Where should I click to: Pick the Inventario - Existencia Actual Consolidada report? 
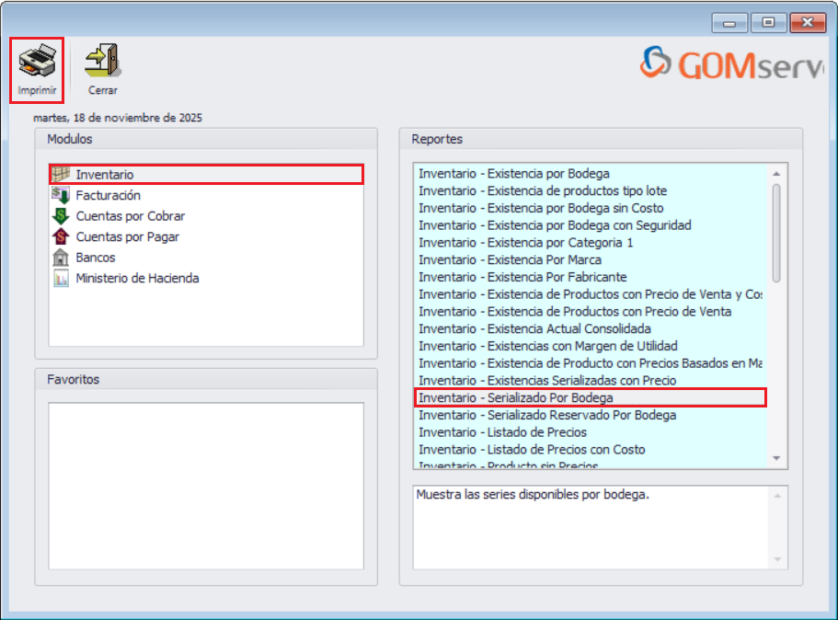[534, 329]
